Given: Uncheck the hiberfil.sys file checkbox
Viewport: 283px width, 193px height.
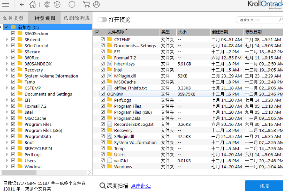Looking at the screenshot, I should pos(103,64).
